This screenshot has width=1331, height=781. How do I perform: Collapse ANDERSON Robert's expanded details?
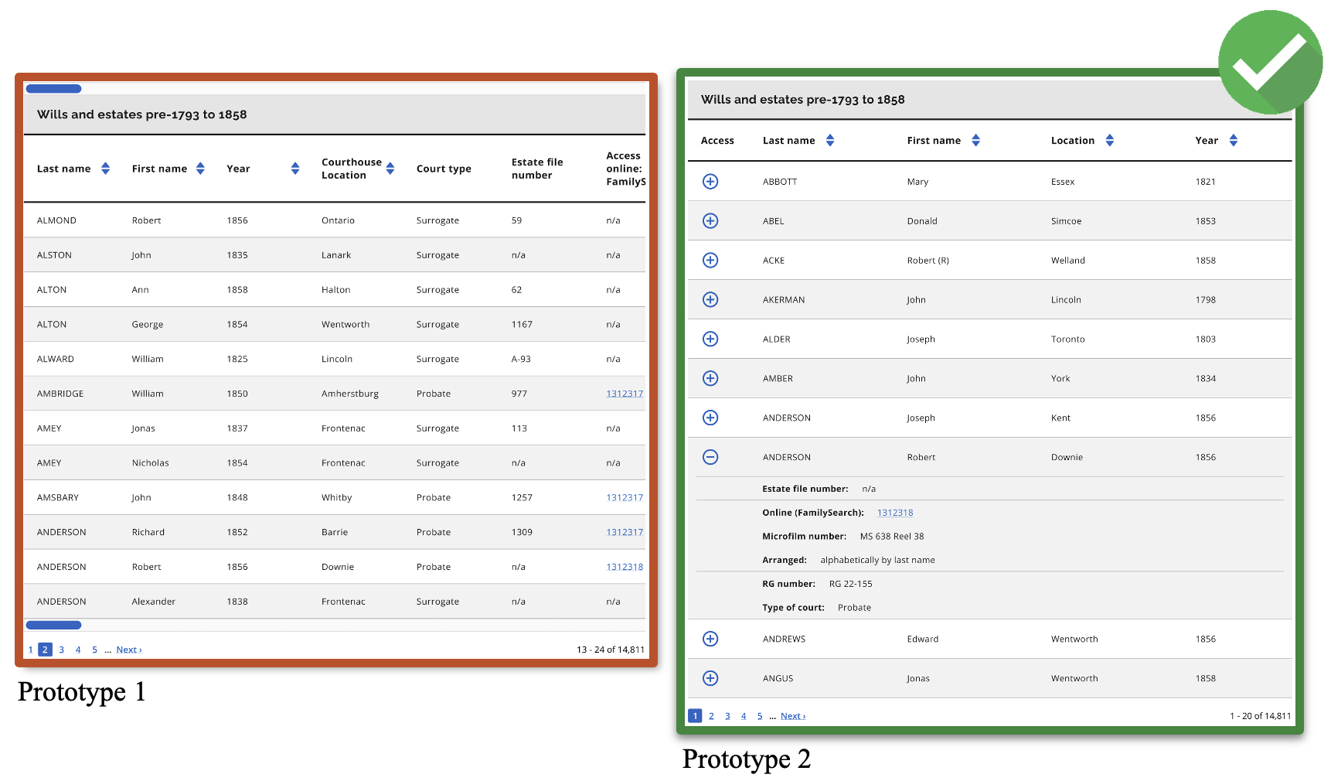click(710, 457)
